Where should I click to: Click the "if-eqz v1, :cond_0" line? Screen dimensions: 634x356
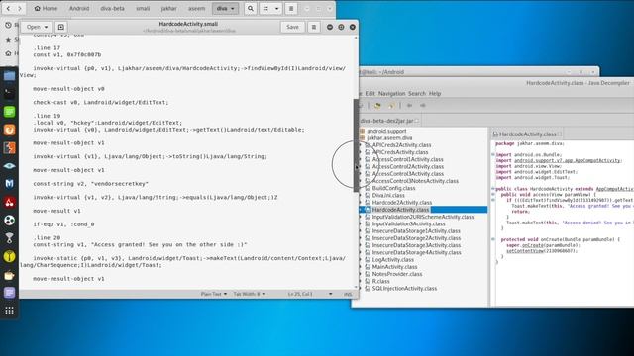(x=63, y=224)
